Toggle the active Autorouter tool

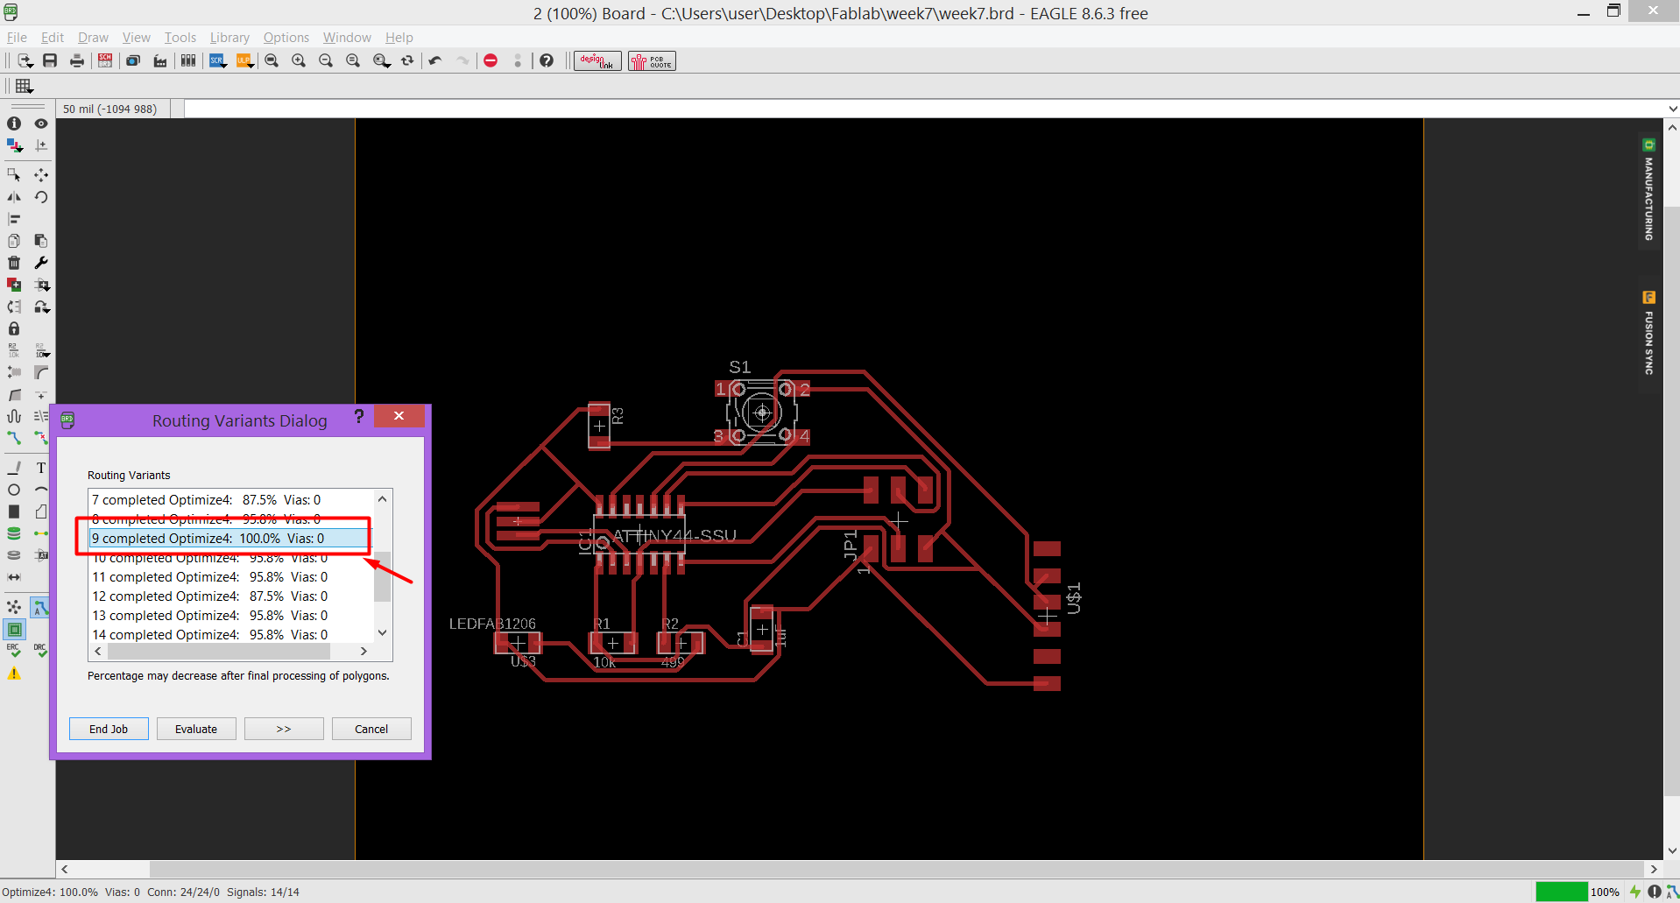[41, 607]
